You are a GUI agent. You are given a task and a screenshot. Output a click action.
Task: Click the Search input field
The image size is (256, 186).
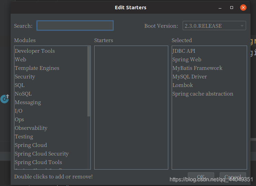[75, 26]
